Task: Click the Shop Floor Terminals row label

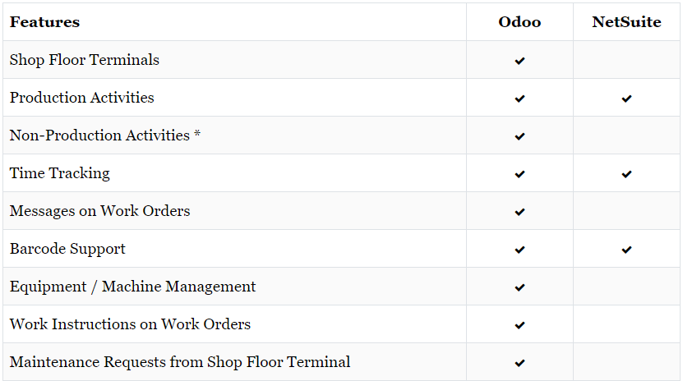Action: [x=85, y=60]
